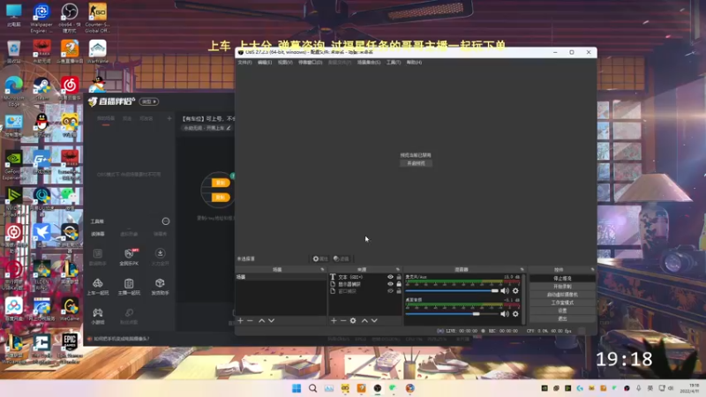706x397 pixels.
Task: Open the File menu in OBS
Action: click(245, 62)
